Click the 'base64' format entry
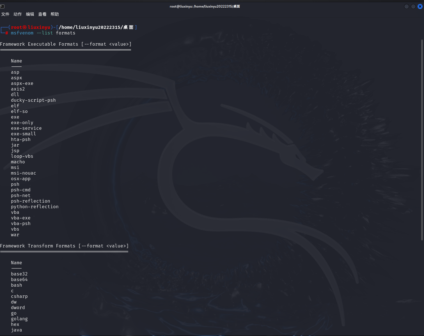424x336 pixels. point(19,280)
